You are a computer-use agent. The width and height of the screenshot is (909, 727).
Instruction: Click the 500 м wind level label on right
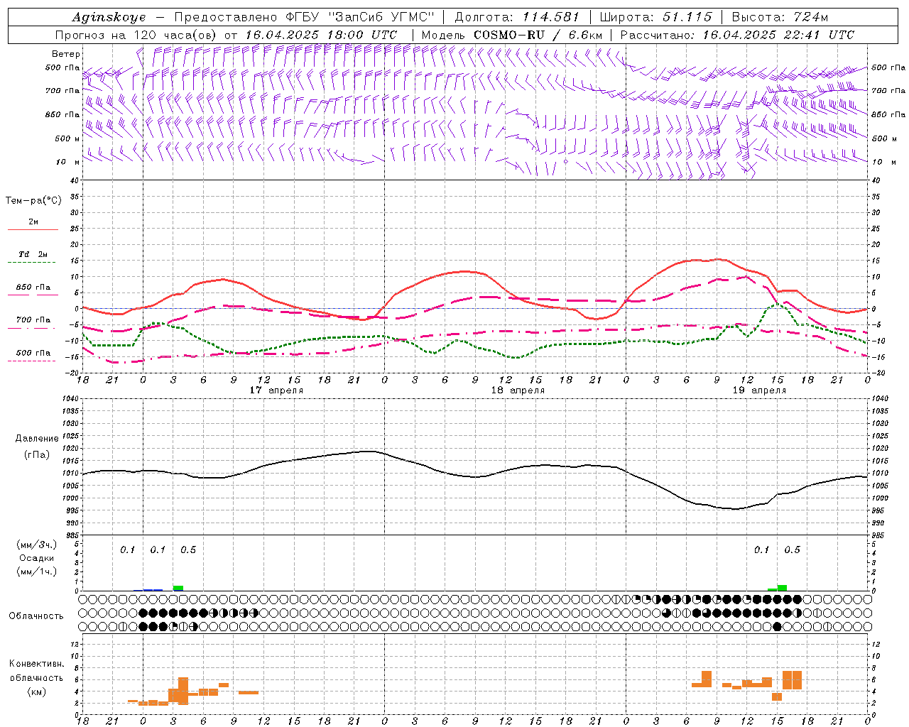(x=883, y=138)
